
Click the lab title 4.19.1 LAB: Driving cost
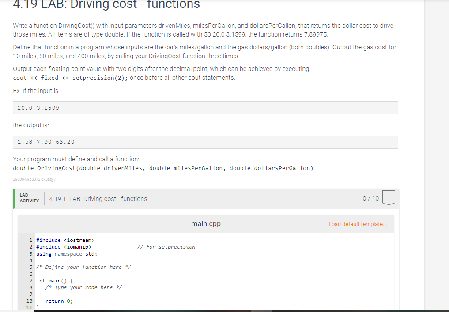point(98,198)
